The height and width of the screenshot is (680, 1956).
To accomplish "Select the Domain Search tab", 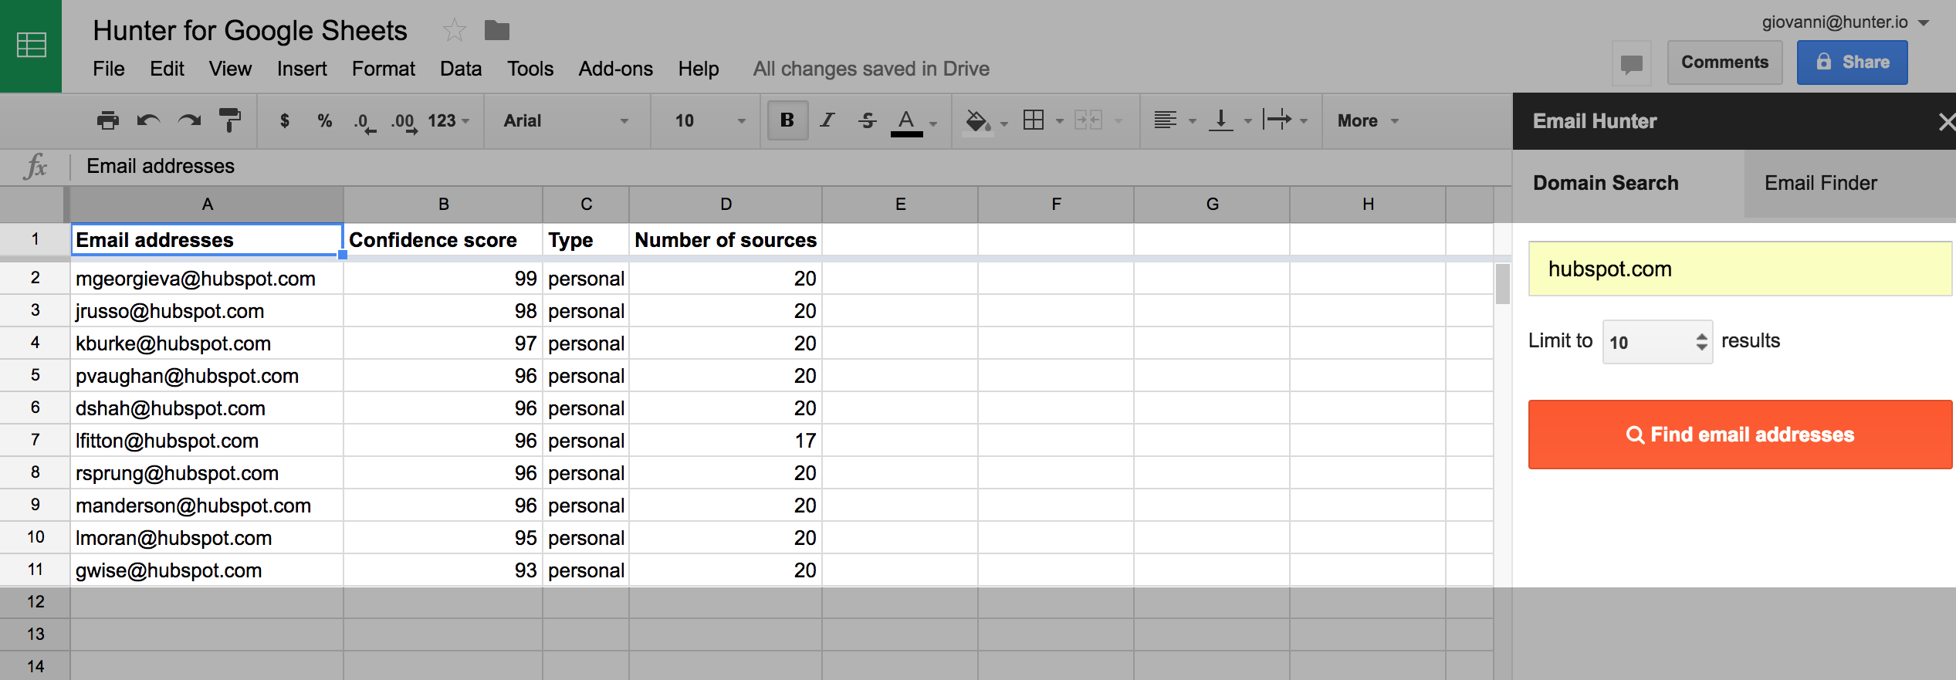I will [1628, 183].
